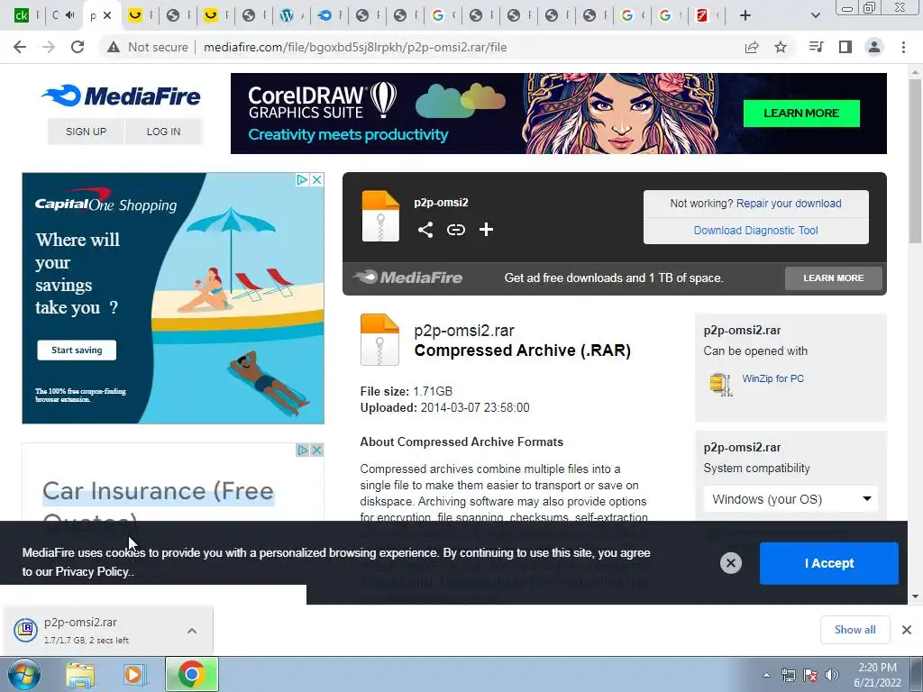Open Windows Explorer from the taskbar
This screenshot has height=692, width=923.
click(x=80, y=675)
